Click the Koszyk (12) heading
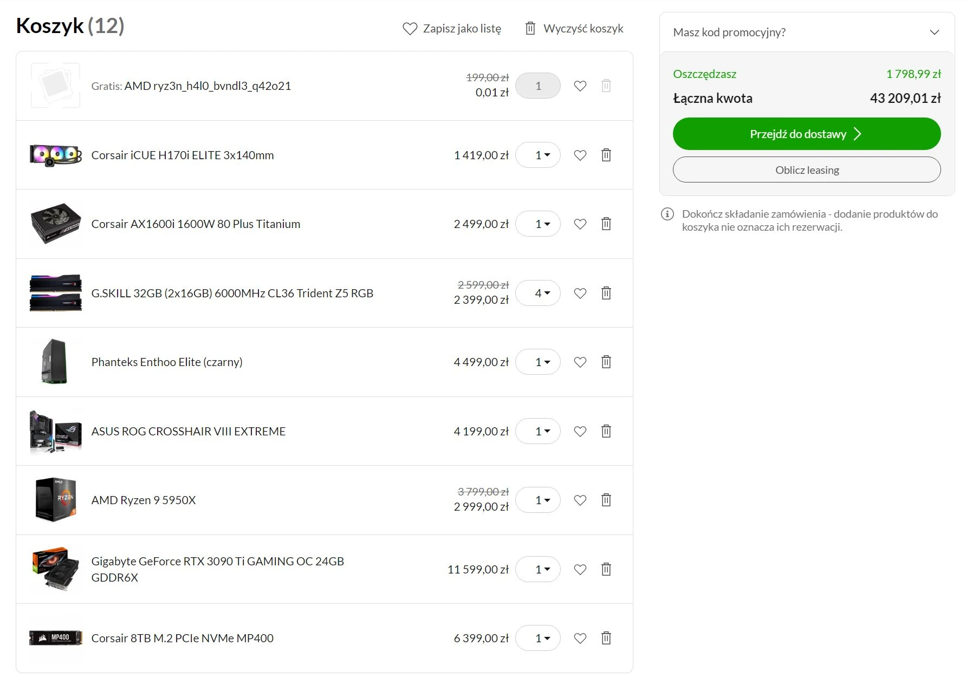966x678 pixels. tap(70, 26)
